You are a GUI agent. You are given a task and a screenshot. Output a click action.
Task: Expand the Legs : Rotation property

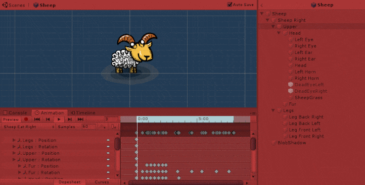coord(14,147)
